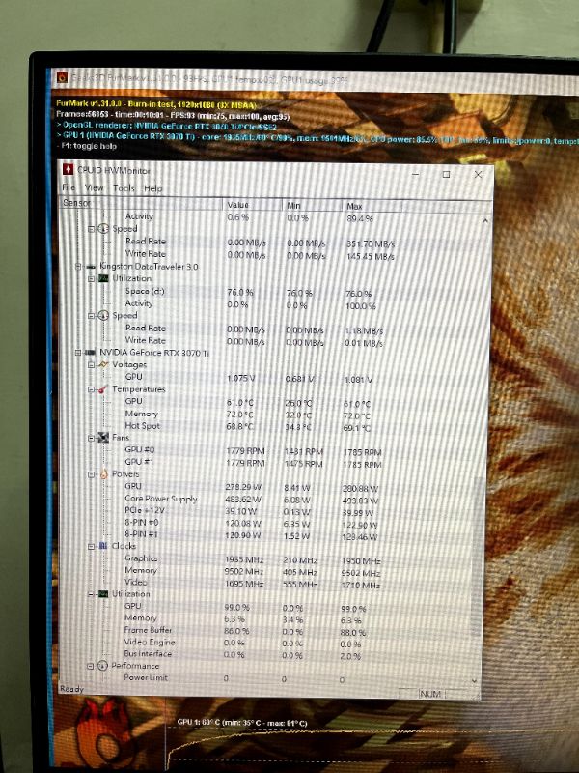Click the Performance gauge icon
The image size is (579, 773).
coord(102,666)
